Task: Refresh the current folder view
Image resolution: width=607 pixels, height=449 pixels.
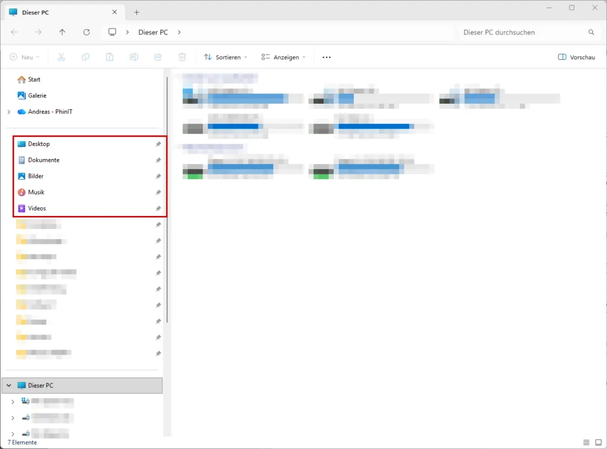Action: pyautogui.click(x=87, y=32)
